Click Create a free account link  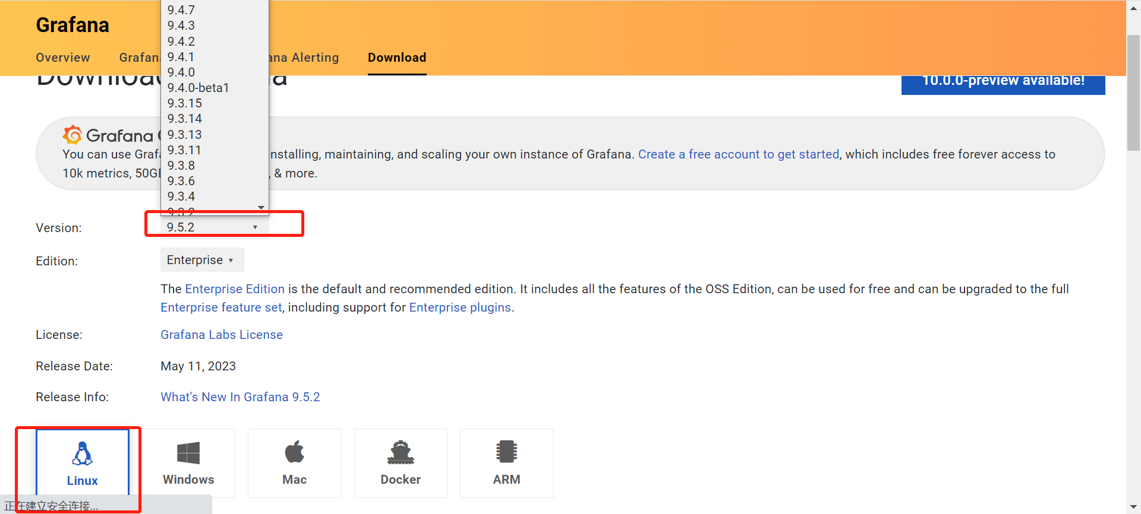coord(738,154)
